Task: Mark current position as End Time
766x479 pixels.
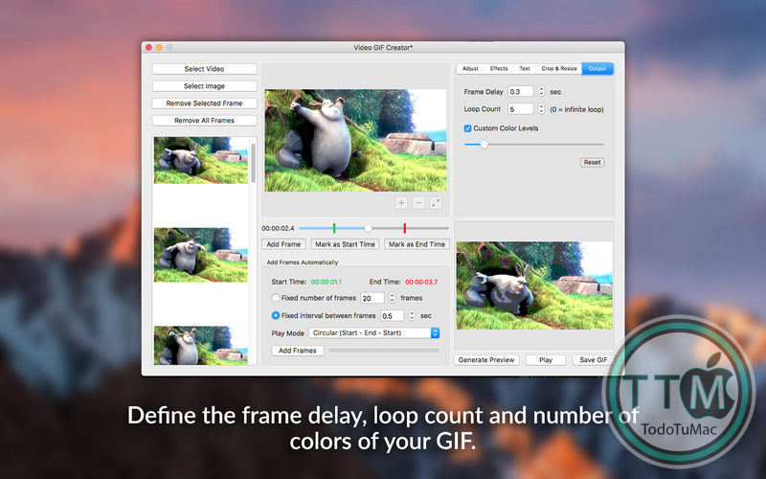Action: click(x=417, y=244)
